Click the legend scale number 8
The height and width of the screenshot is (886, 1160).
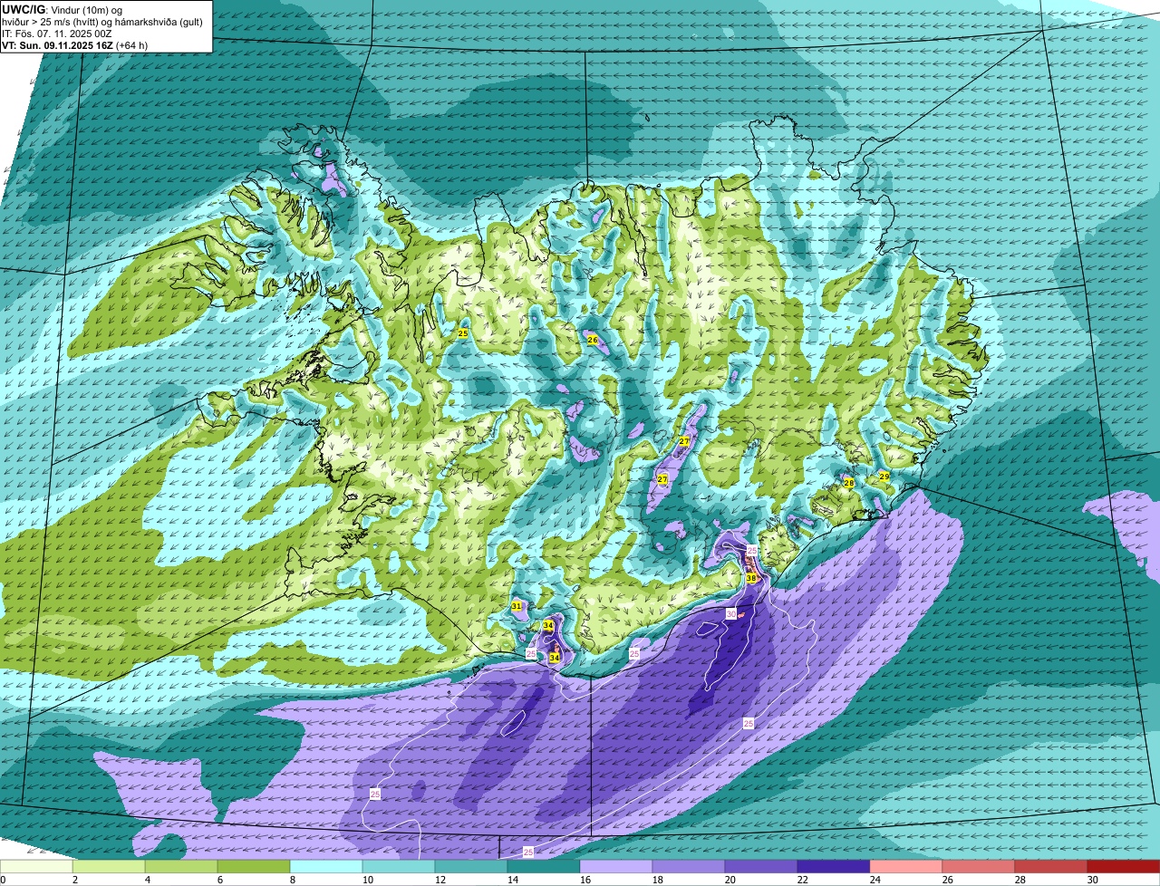point(293,880)
